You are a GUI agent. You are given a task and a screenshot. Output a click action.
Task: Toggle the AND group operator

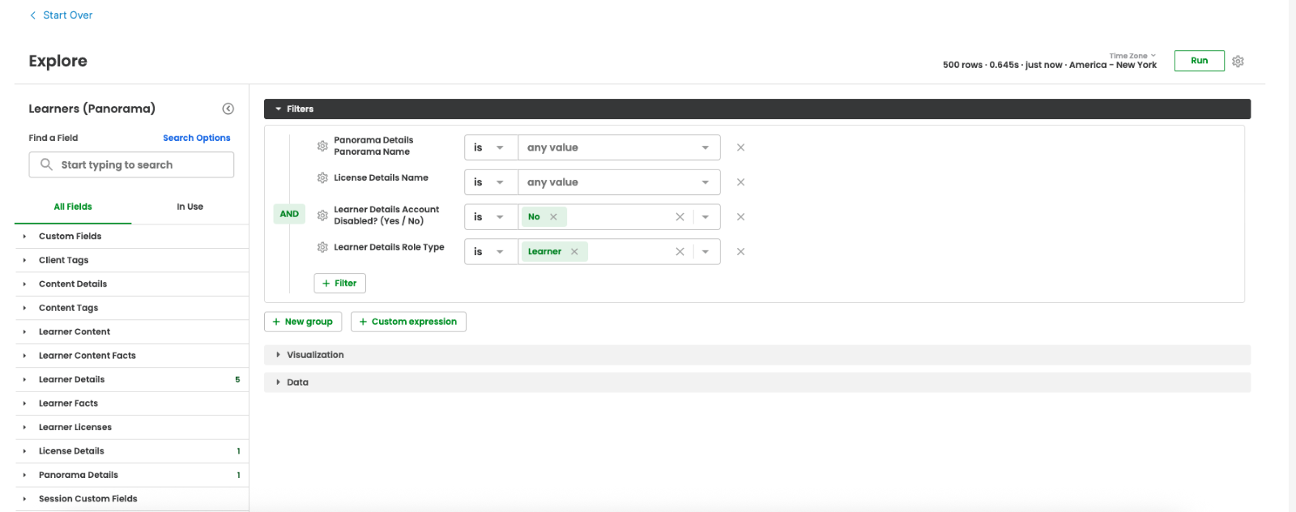[x=289, y=214]
